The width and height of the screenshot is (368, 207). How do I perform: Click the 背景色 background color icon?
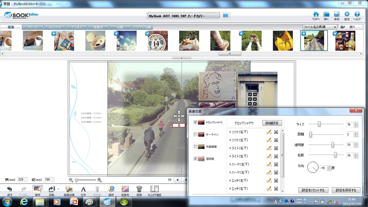[x=125, y=189]
